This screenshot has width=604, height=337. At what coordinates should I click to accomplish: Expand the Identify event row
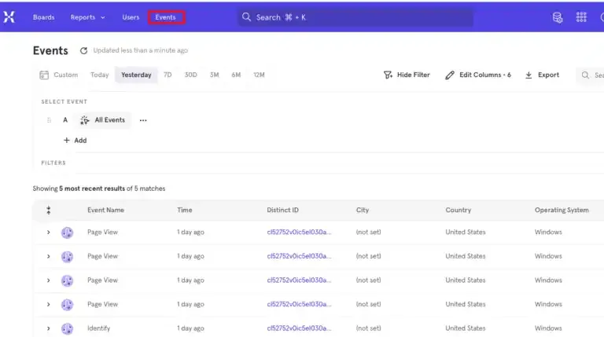(x=49, y=328)
